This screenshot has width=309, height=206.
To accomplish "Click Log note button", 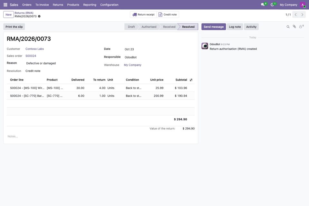I will 235,27.
